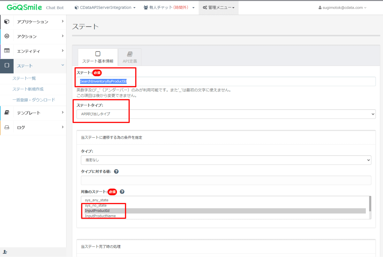This screenshot has height=257, width=383.
Task: Click the user-plus icon at the sidebar bottom
Action: (5, 252)
